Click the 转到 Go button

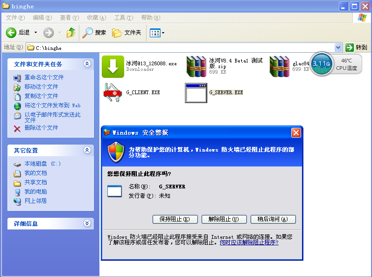[x=356, y=48]
